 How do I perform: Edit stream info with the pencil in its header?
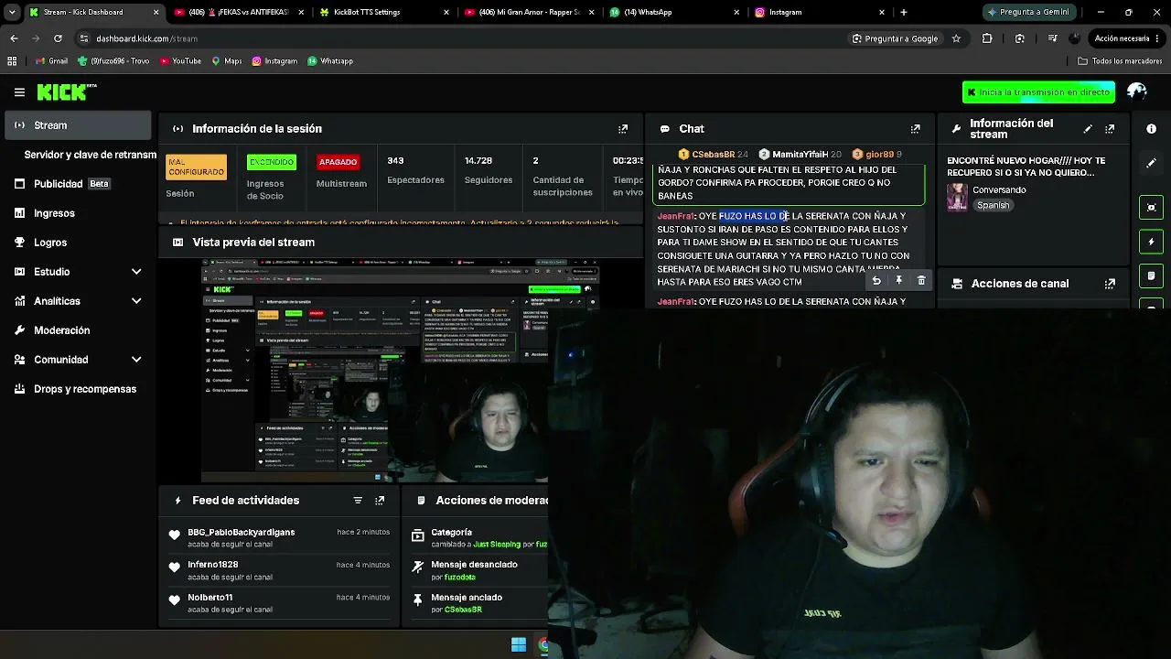point(1088,129)
